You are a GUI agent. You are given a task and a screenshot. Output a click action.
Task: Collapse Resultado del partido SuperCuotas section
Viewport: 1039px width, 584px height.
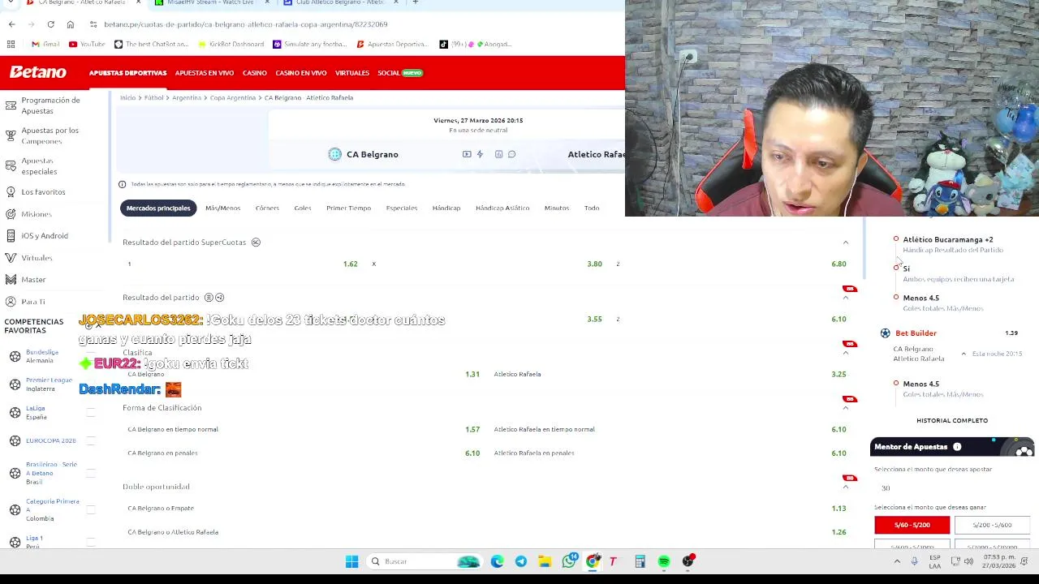[845, 243]
